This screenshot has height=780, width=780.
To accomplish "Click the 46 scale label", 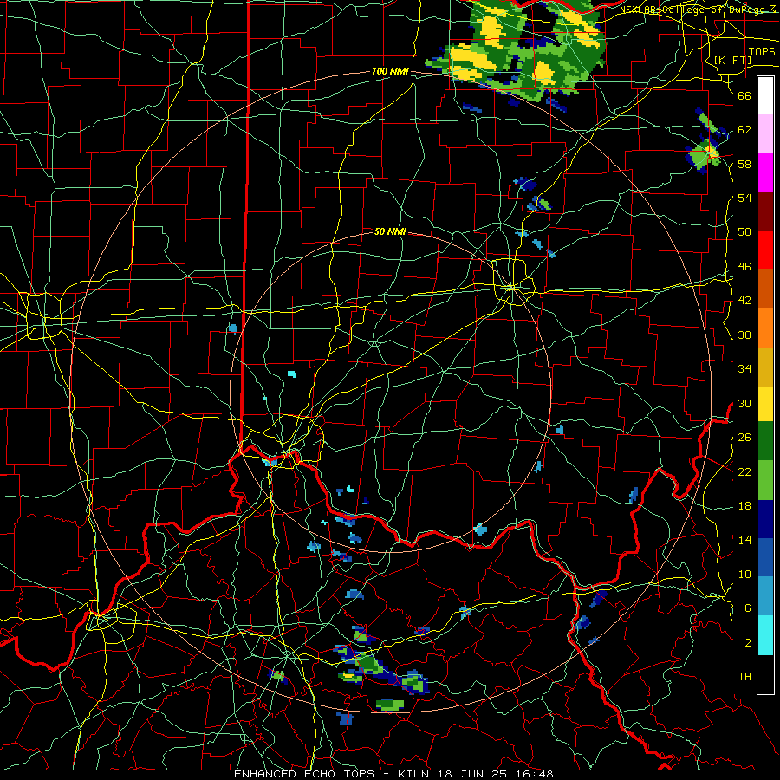I will point(744,267).
